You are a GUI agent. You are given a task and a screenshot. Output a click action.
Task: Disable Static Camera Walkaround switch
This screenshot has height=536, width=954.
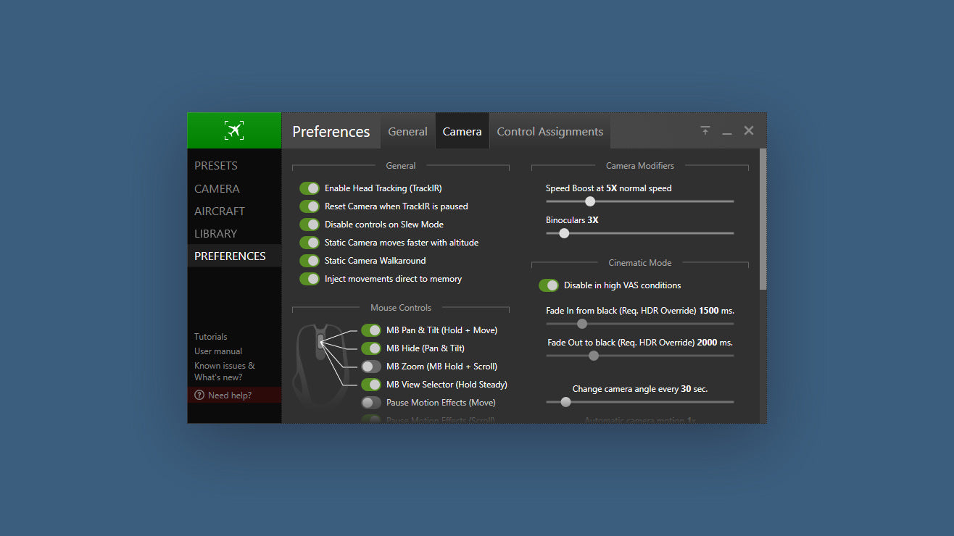[x=310, y=261]
